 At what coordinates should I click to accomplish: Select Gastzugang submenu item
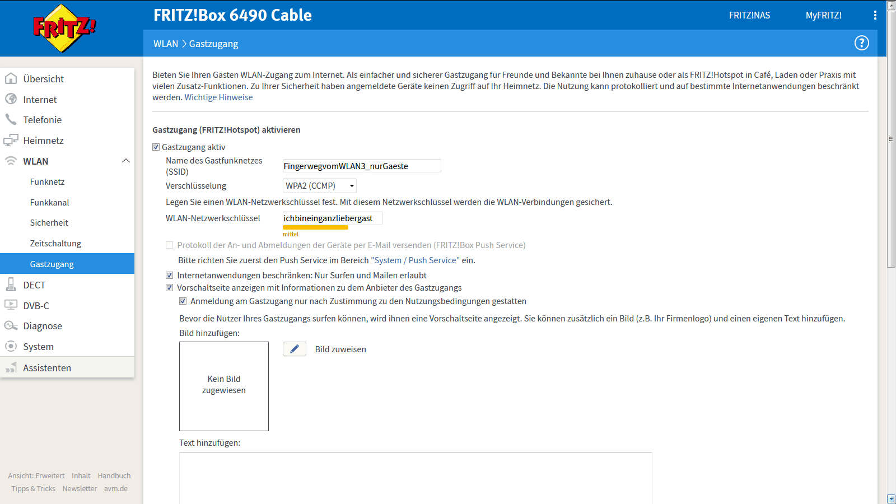[67, 264]
